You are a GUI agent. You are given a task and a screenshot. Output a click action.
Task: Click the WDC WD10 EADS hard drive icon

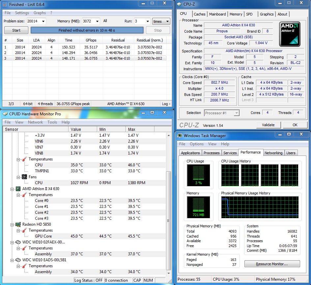(x=18, y=260)
